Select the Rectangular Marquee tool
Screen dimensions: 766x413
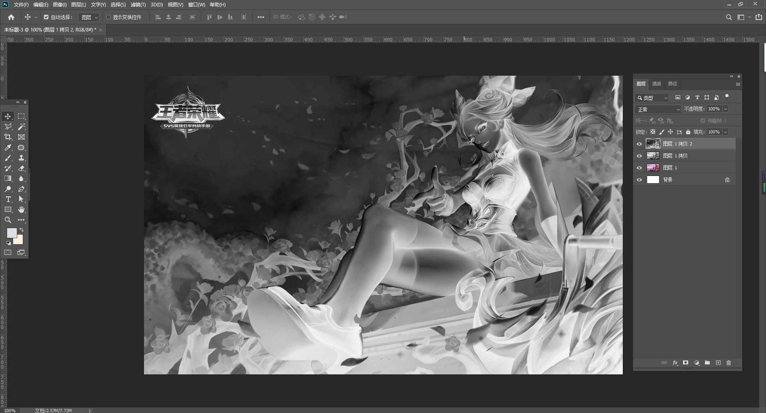tap(21, 116)
